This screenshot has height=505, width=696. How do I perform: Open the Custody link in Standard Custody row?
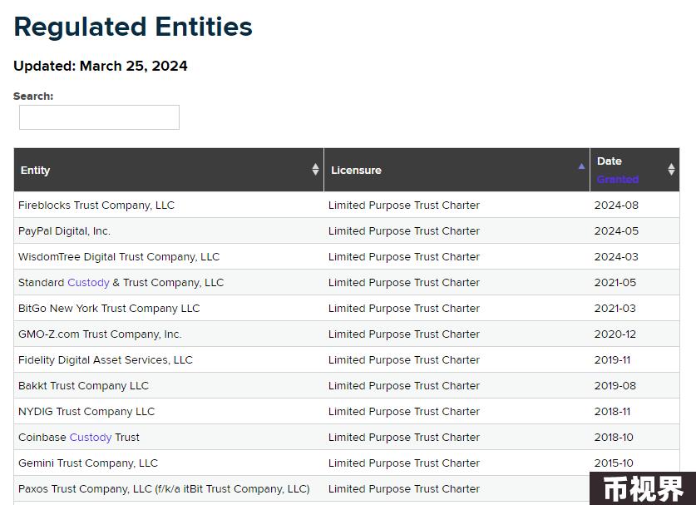pyautogui.click(x=88, y=283)
